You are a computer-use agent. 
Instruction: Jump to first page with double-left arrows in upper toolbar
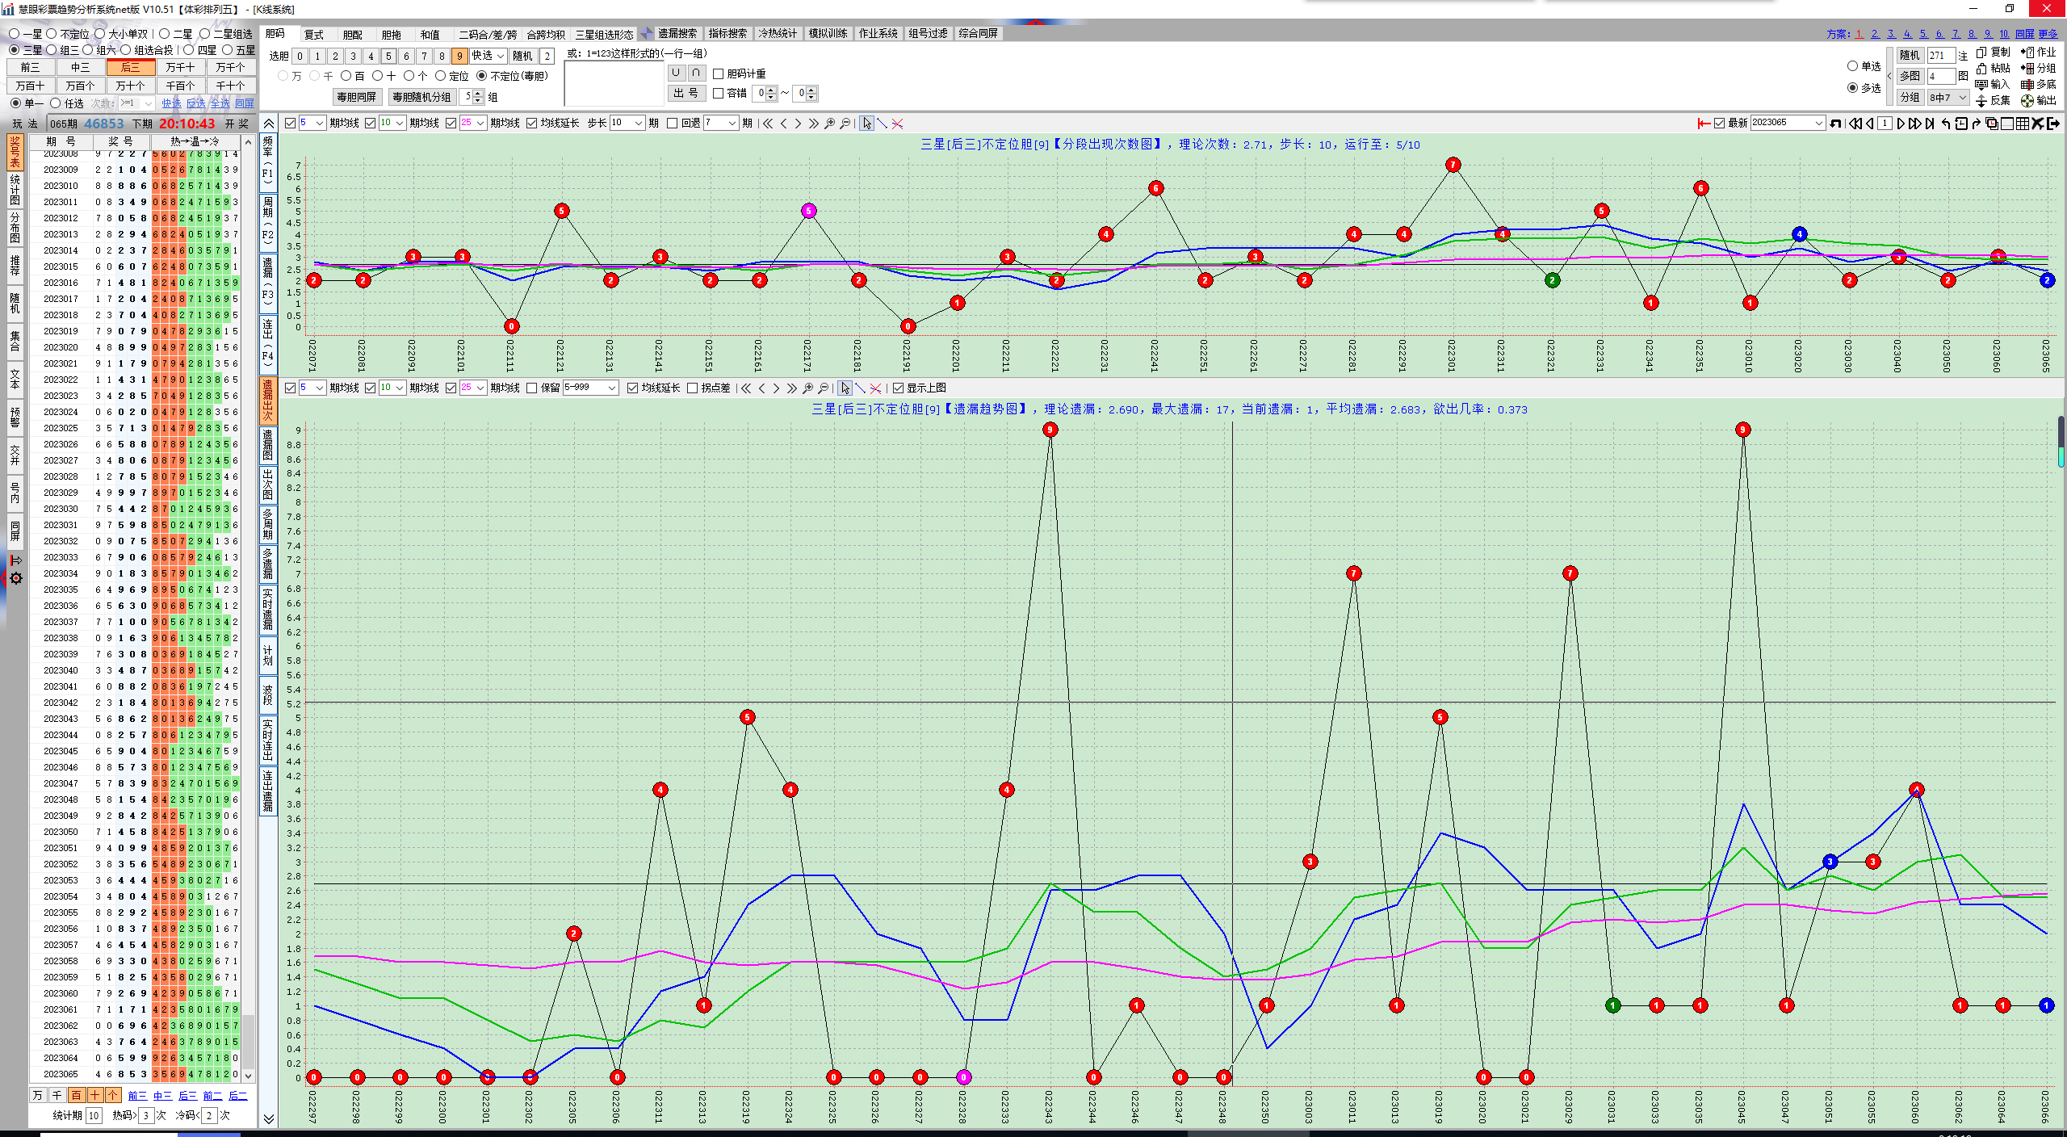[768, 123]
